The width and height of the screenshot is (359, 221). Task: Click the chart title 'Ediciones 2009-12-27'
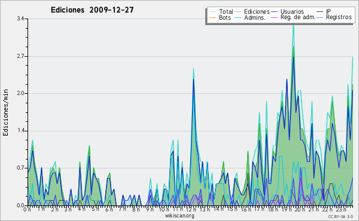92,10
